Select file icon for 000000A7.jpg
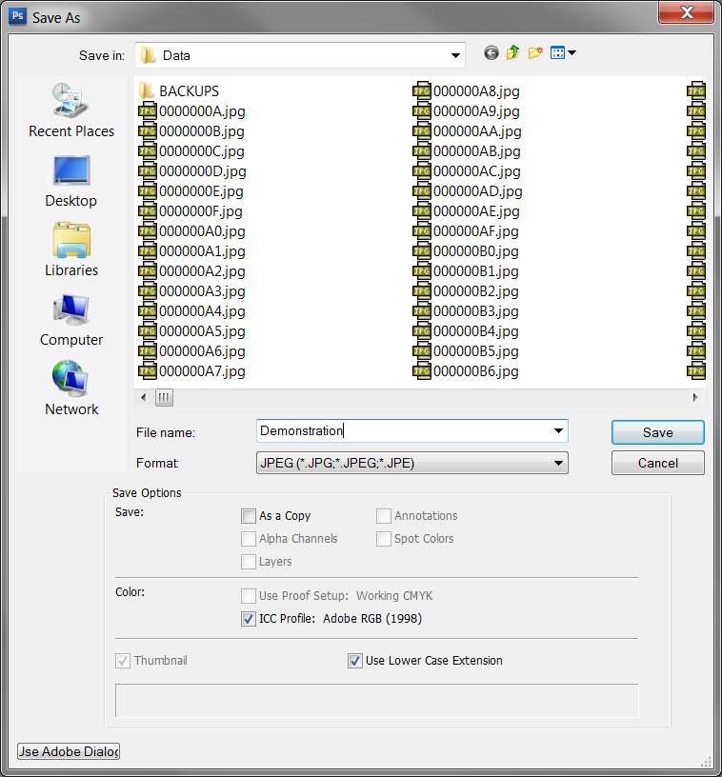Image resolution: width=722 pixels, height=777 pixels. [148, 371]
